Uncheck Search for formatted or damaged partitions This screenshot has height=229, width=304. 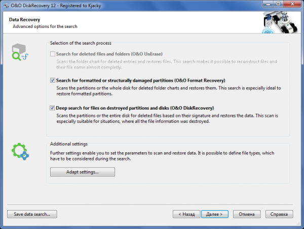point(53,80)
